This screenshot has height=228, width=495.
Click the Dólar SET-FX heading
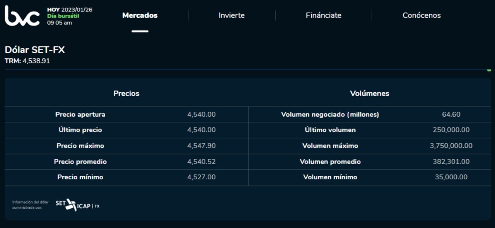35,50
